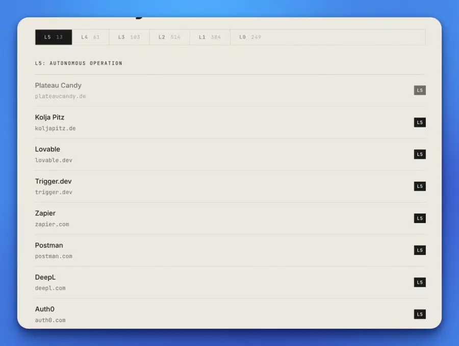The height and width of the screenshot is (346, 459).
Task: Open the DeepL entry
Action: point(231,282)
